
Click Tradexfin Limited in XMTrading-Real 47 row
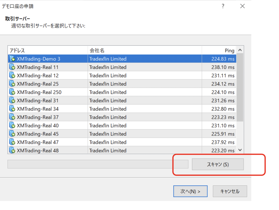[108, 142]
